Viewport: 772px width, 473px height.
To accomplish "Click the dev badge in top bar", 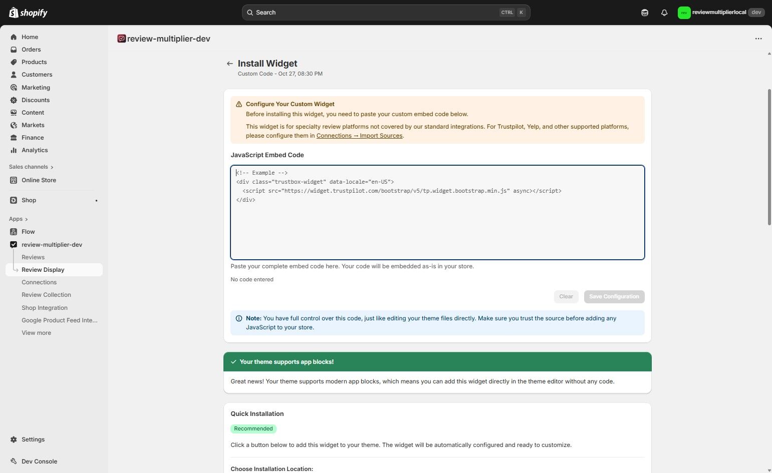I will coord(756,13).
